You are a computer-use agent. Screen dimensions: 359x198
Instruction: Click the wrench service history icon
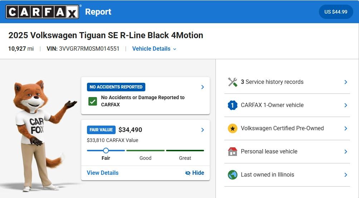point(233,82)
